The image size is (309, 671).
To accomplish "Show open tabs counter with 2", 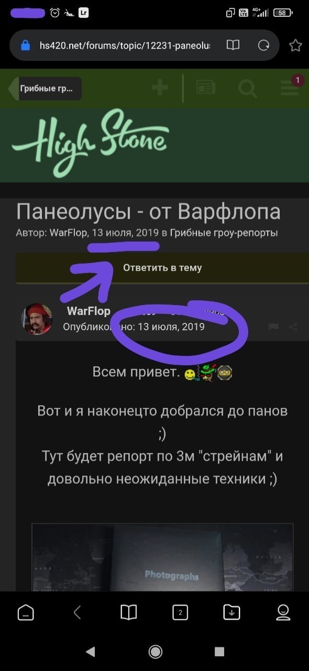I will pyautogui.click(x=180, y=612).
